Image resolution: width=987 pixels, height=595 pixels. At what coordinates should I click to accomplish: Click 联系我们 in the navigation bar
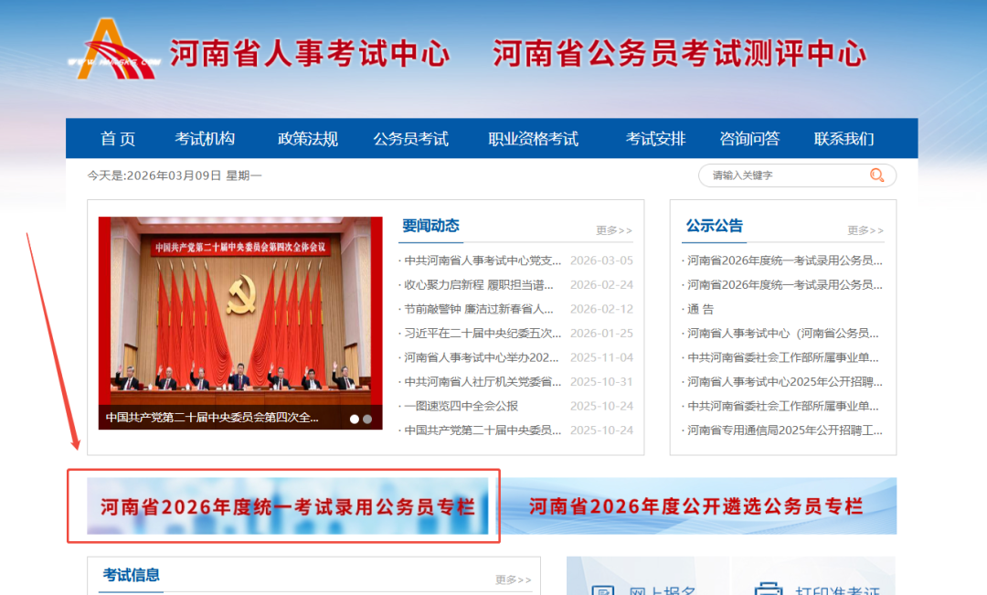click(x=844, y=139)
